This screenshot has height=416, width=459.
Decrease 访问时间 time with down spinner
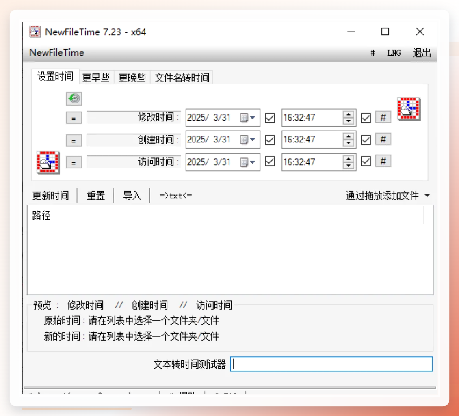coord(349,165)
